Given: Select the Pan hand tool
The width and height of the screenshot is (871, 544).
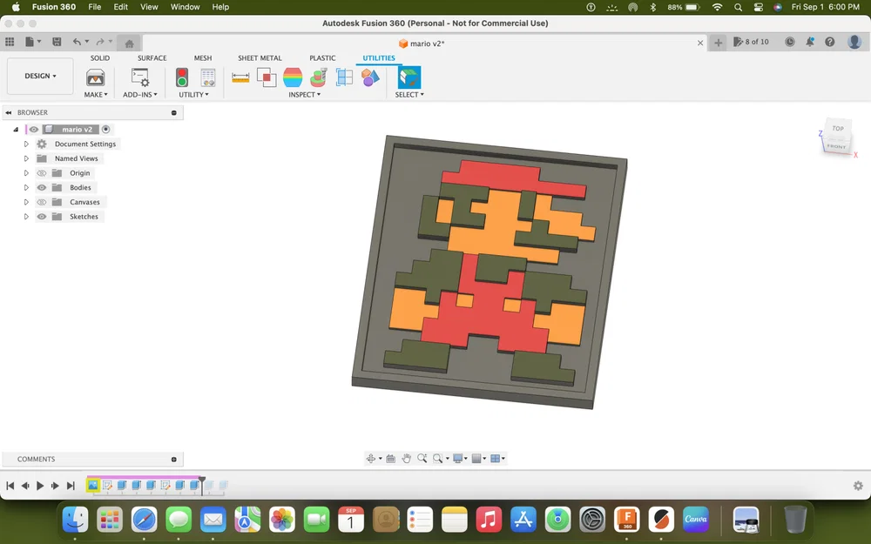Looking at the screenshot, I should pyautogui.click(x=407, y=459).
